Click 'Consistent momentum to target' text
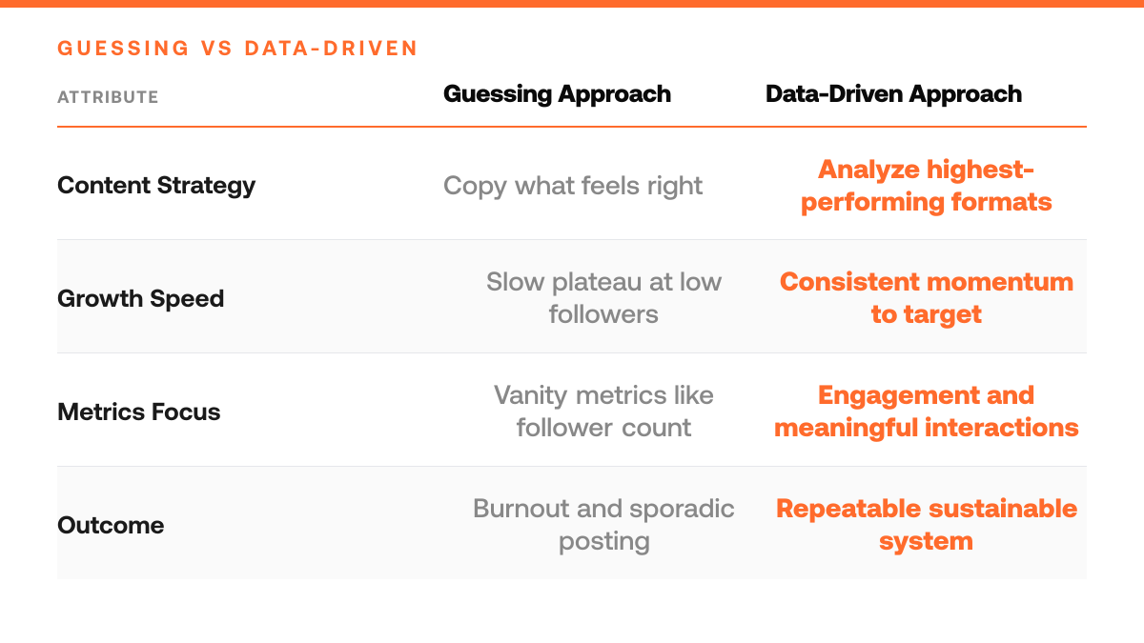Screen dimensions: 1144x643 [x=926, y=298]
